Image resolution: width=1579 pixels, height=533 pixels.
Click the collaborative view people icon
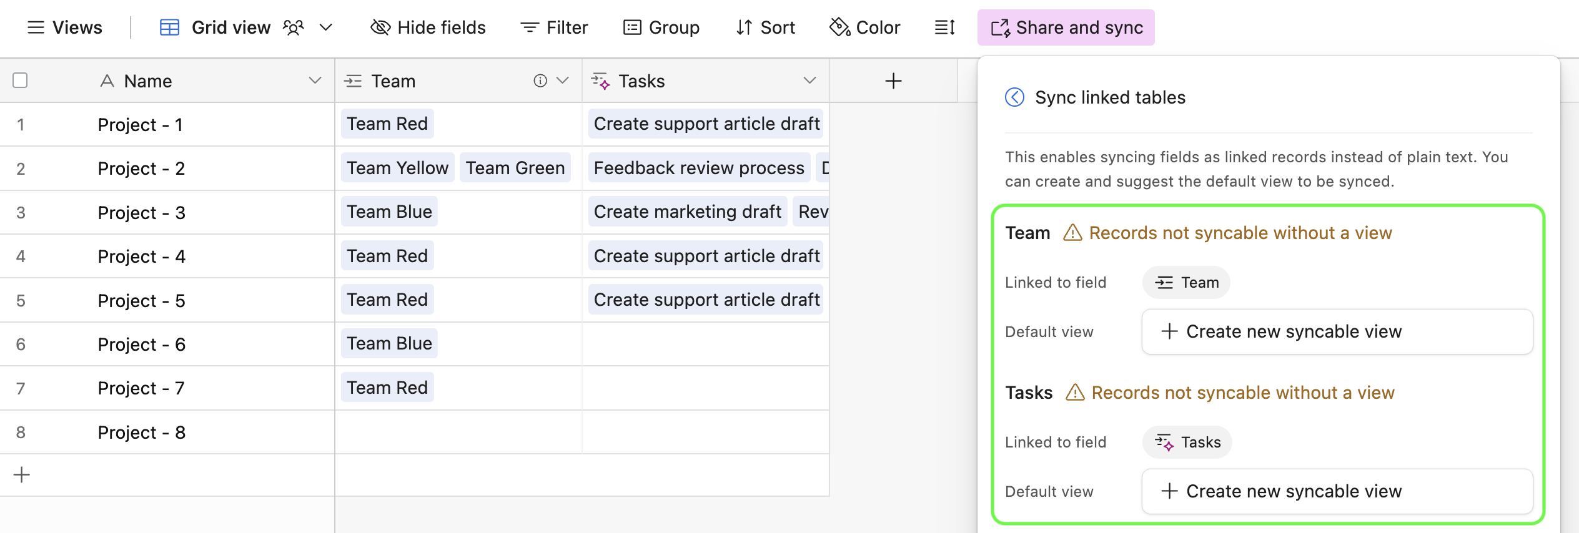pos(293,27)
